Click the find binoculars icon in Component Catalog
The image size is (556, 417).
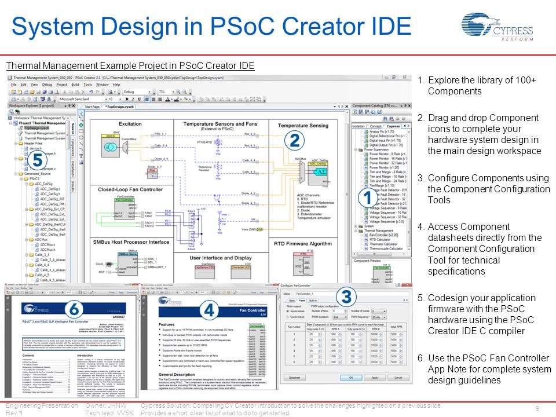(385, 119)
